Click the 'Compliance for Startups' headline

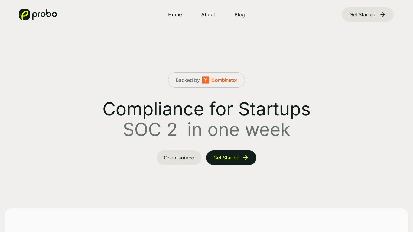207,109
